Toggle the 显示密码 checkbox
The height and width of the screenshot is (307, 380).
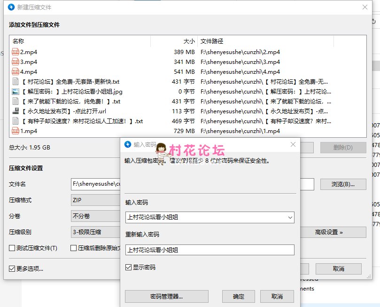pyautogui.click(x=128, y=268)
